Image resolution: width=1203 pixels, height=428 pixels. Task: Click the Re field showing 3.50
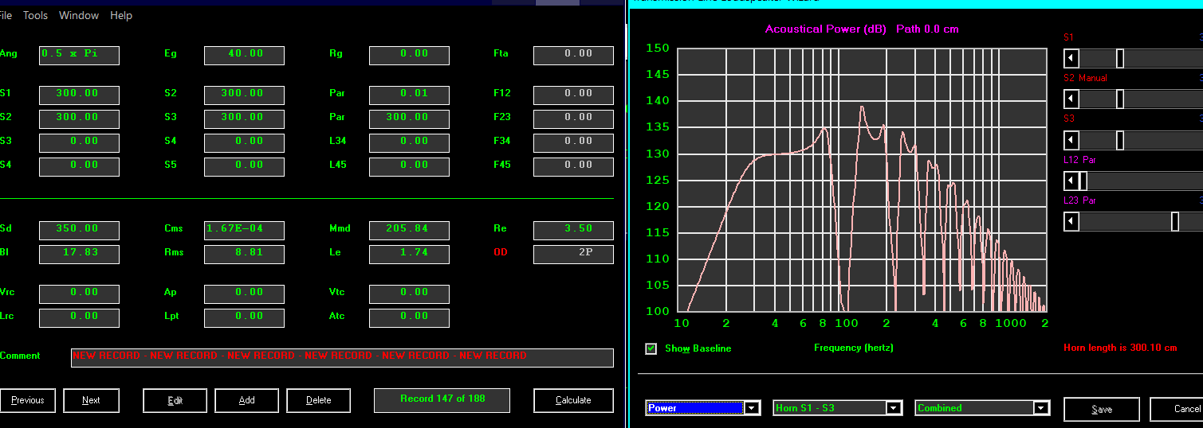[573, 230]
